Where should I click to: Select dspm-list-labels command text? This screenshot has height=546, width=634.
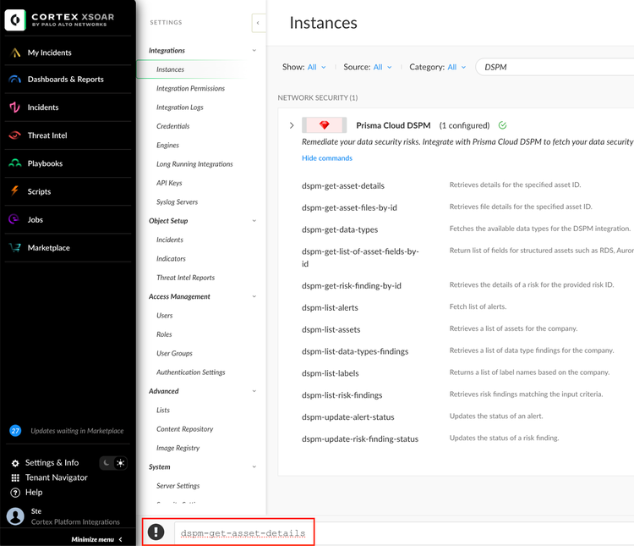pos(330,373)
